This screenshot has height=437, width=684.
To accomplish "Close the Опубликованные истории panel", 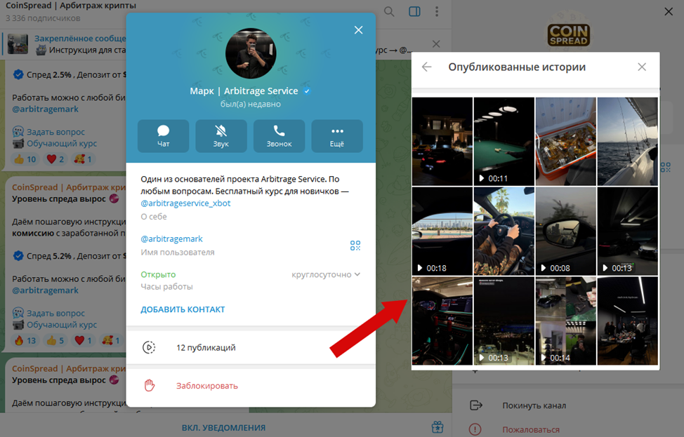I will 642,67.
